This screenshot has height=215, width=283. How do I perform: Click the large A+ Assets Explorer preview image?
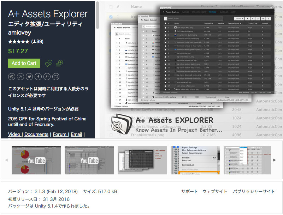[191, 70]
